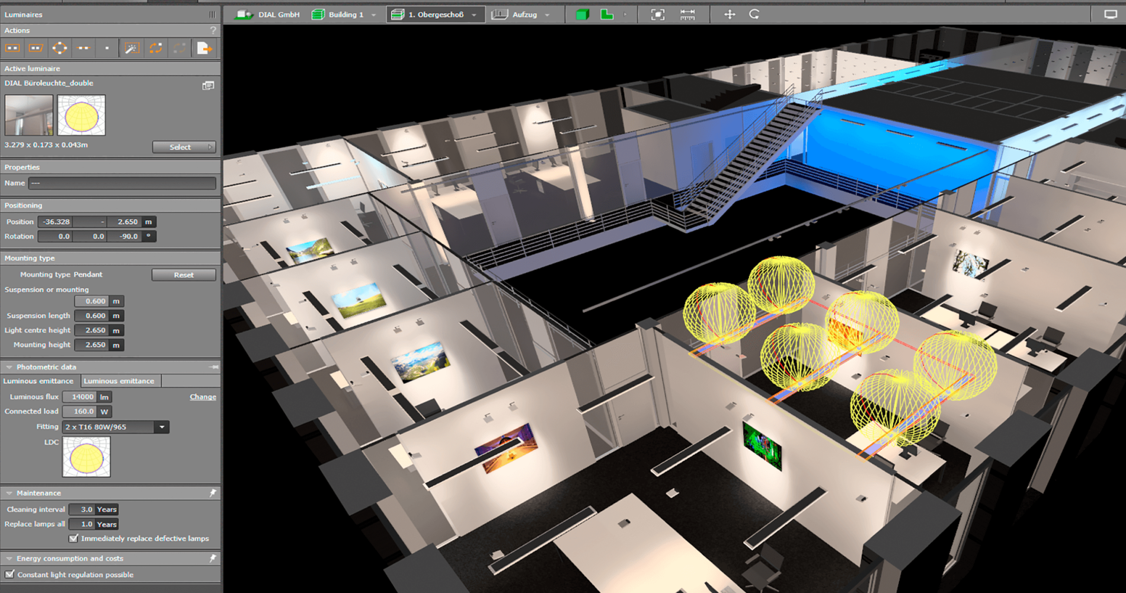Pin the Maintenance section
Image resolution: width=1126 pixels, height=593 pixels.
213,493
